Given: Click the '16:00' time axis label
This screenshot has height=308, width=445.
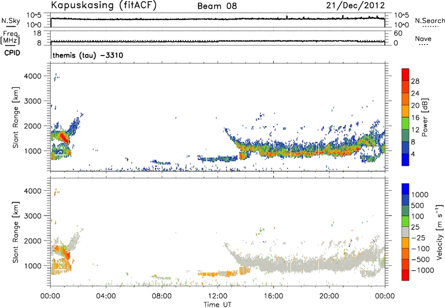Looking at the screenshot, I should point(273,296).
